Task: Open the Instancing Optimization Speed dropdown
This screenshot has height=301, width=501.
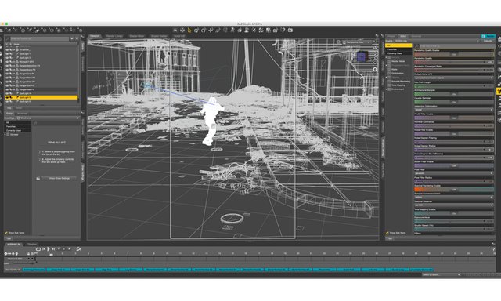Action: pyautogui.click(x=454, y=110)
